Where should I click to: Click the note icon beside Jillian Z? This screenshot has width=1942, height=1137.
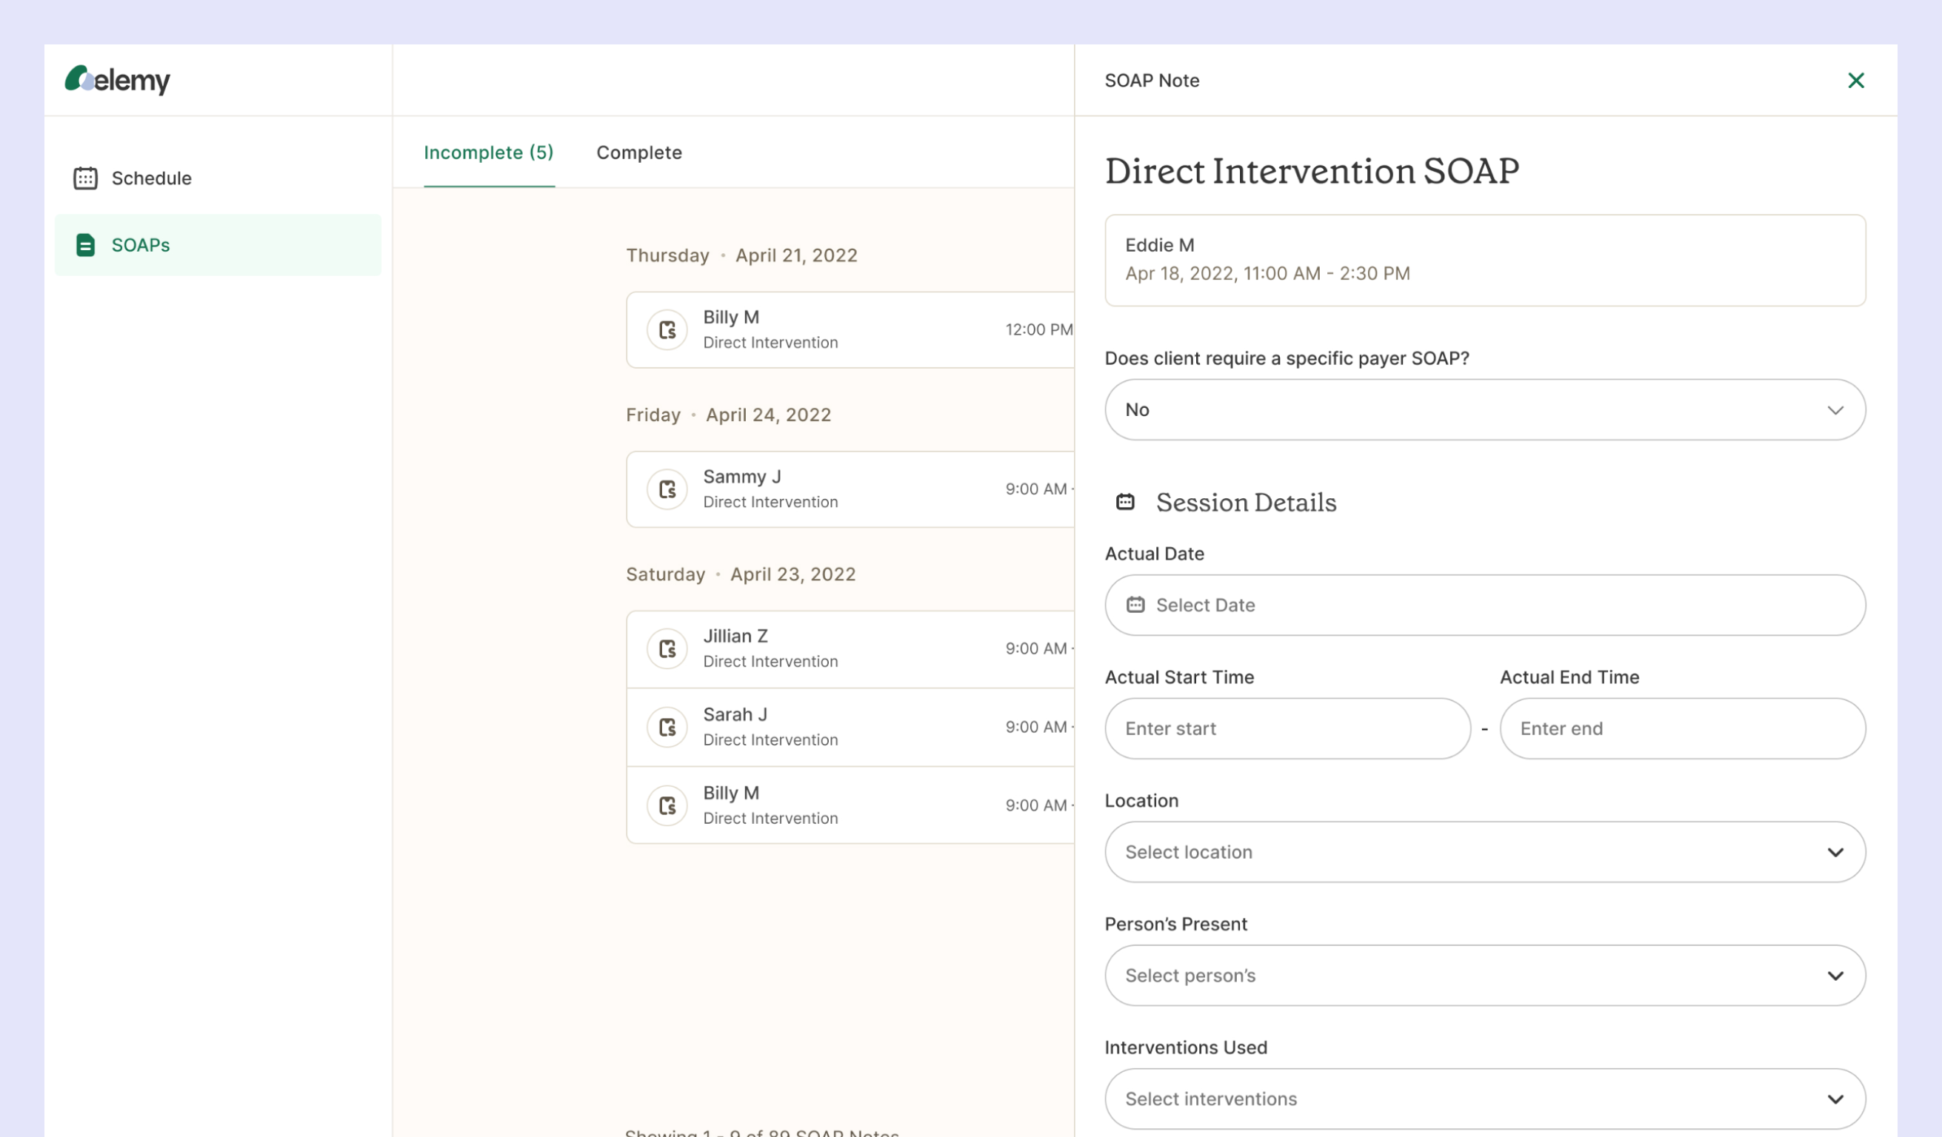point(667,648)
